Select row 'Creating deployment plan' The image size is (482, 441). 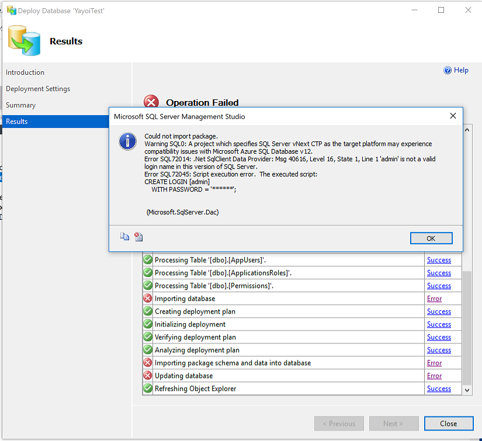click(302, 311)
